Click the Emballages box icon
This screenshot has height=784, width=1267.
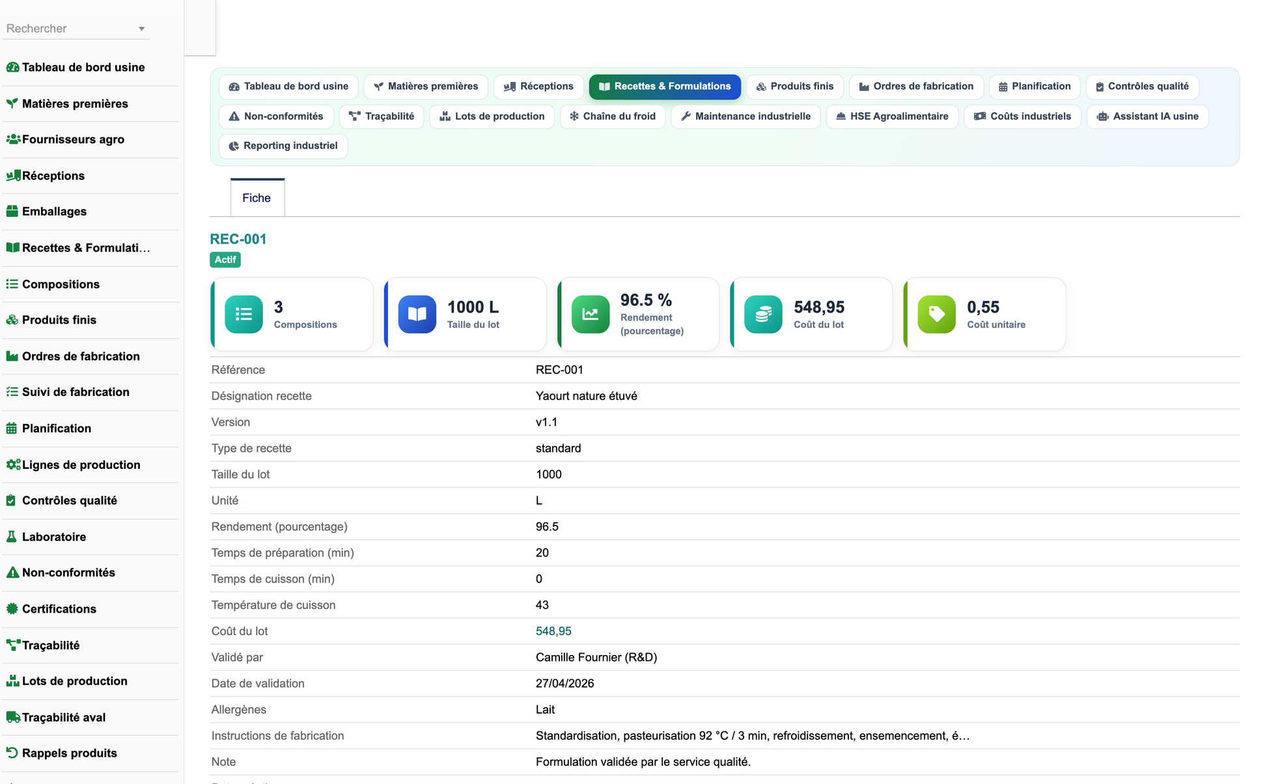(x=12, y=212)
